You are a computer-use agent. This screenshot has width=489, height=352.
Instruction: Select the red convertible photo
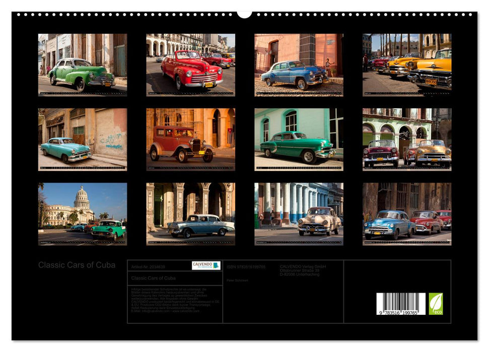point(190,64)
